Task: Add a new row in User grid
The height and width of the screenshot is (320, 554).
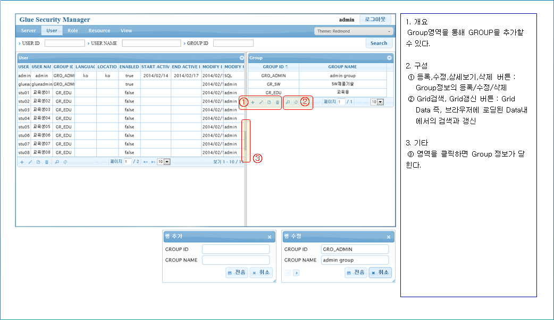Action: tap(22, 162)
